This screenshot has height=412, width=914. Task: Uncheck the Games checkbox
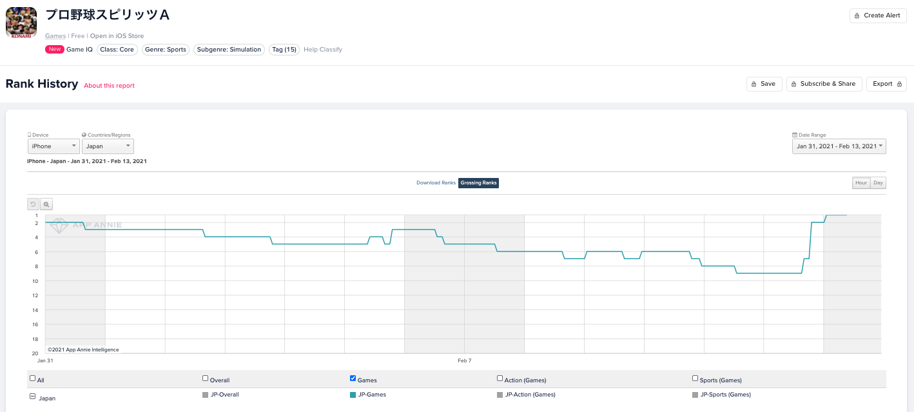point(353,378)
